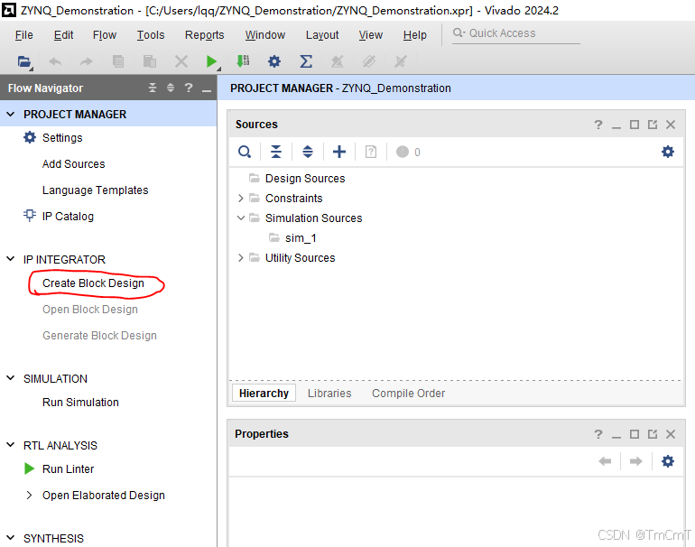Click the green Run play toolbar icon
The height and width of the screenshot is (547, 695).
211,61
